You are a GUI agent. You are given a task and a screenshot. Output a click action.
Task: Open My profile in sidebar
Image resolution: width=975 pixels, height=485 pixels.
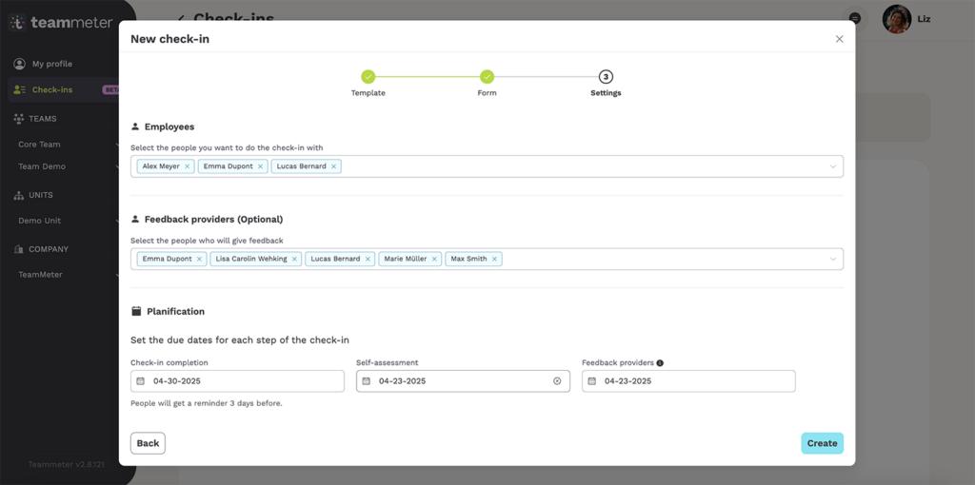pos(52,64)
